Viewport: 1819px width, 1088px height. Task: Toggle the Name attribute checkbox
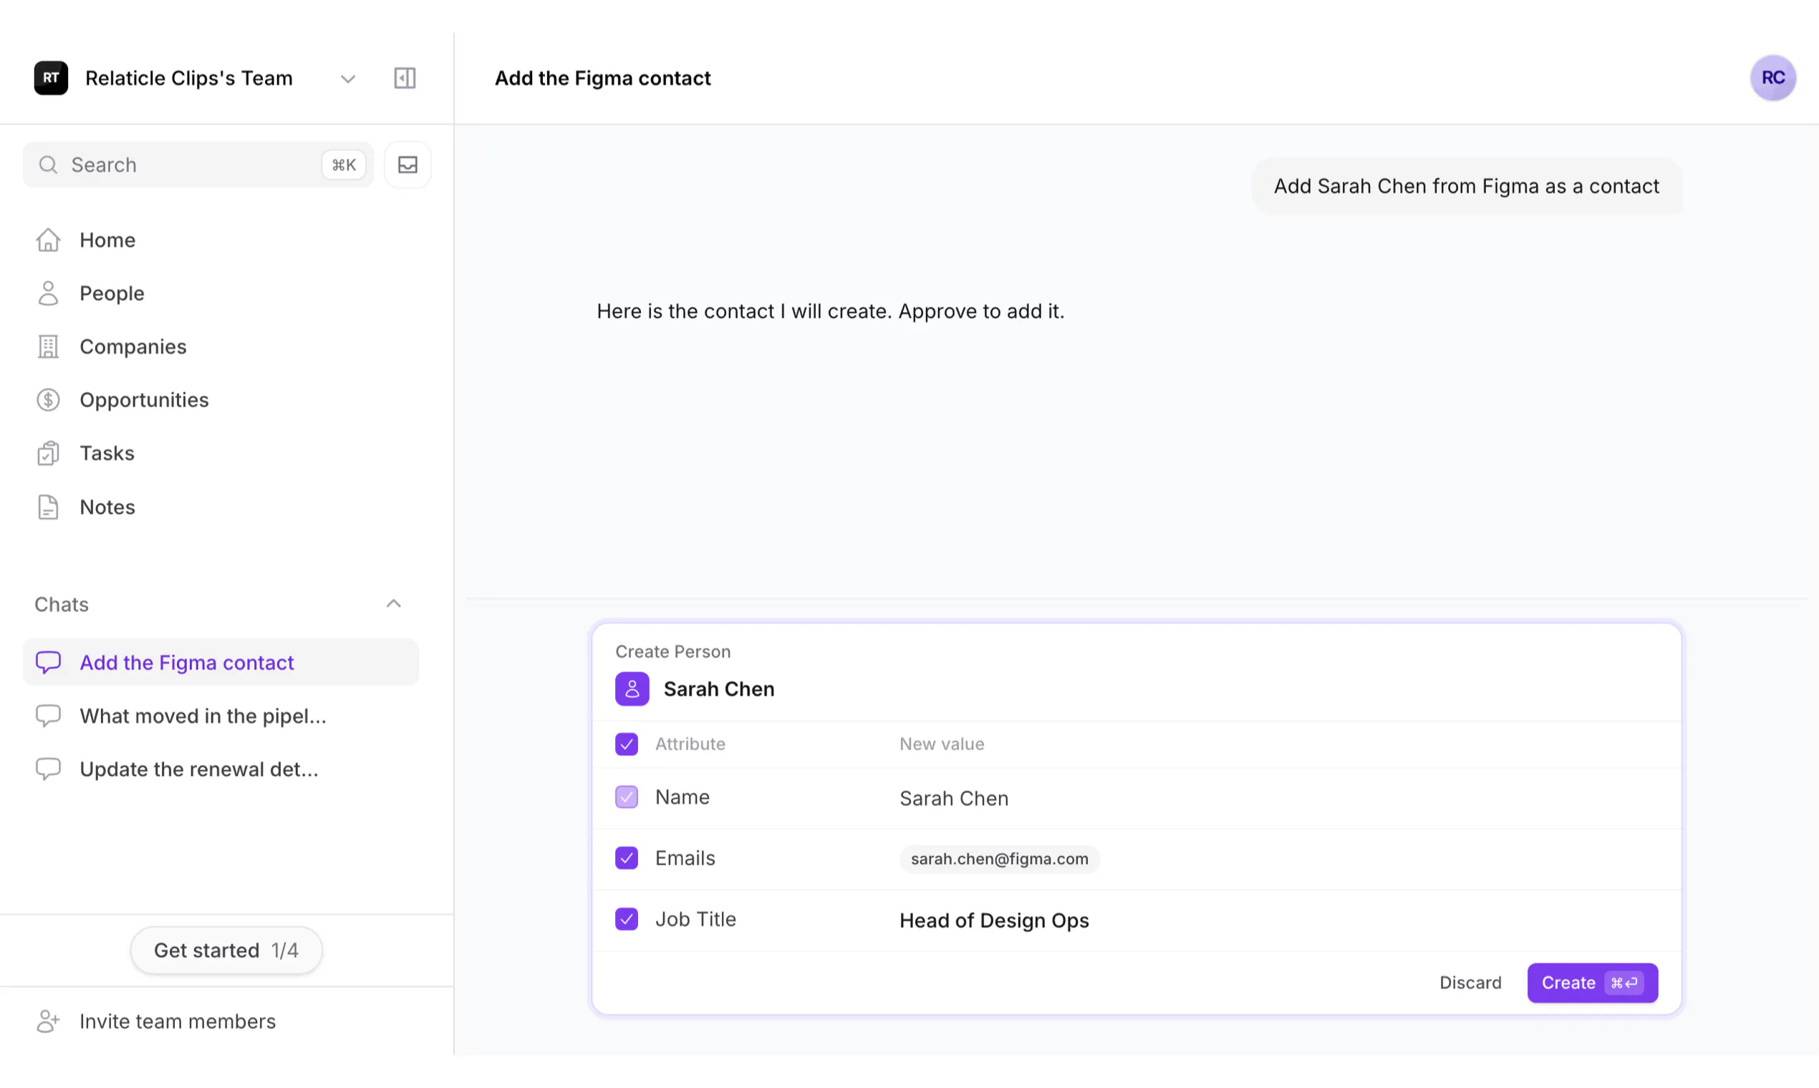(626, 796)
